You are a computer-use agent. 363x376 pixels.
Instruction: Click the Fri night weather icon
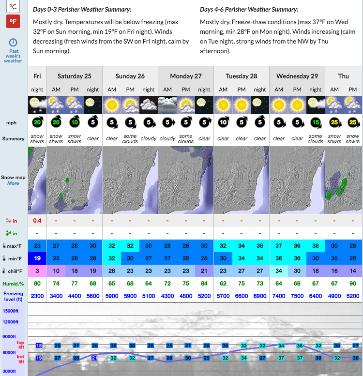point(37,105)
